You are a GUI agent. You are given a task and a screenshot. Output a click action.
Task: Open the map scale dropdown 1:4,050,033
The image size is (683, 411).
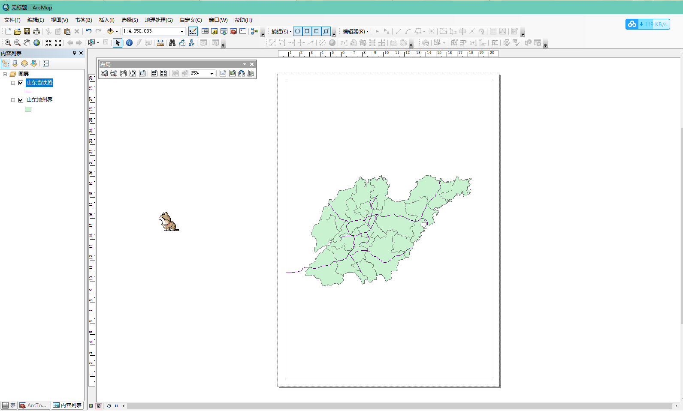pos(182,31)
